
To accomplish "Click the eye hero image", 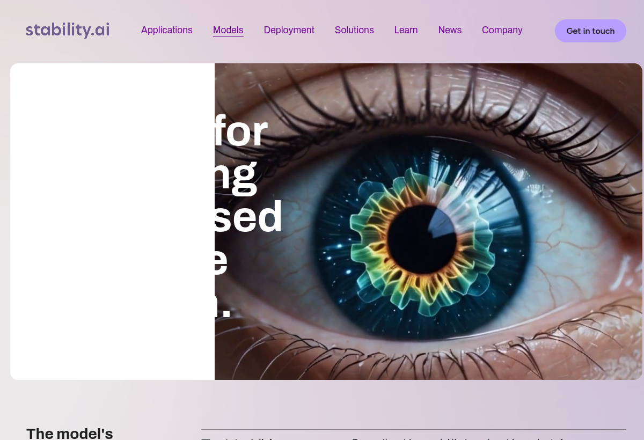I will click(428, 222).
